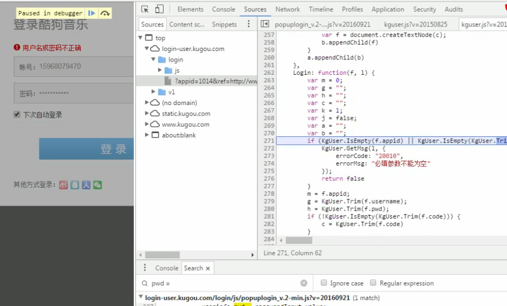507x306 pixels.
Task: Open the Snippets tab
Action: click(224, 24)
